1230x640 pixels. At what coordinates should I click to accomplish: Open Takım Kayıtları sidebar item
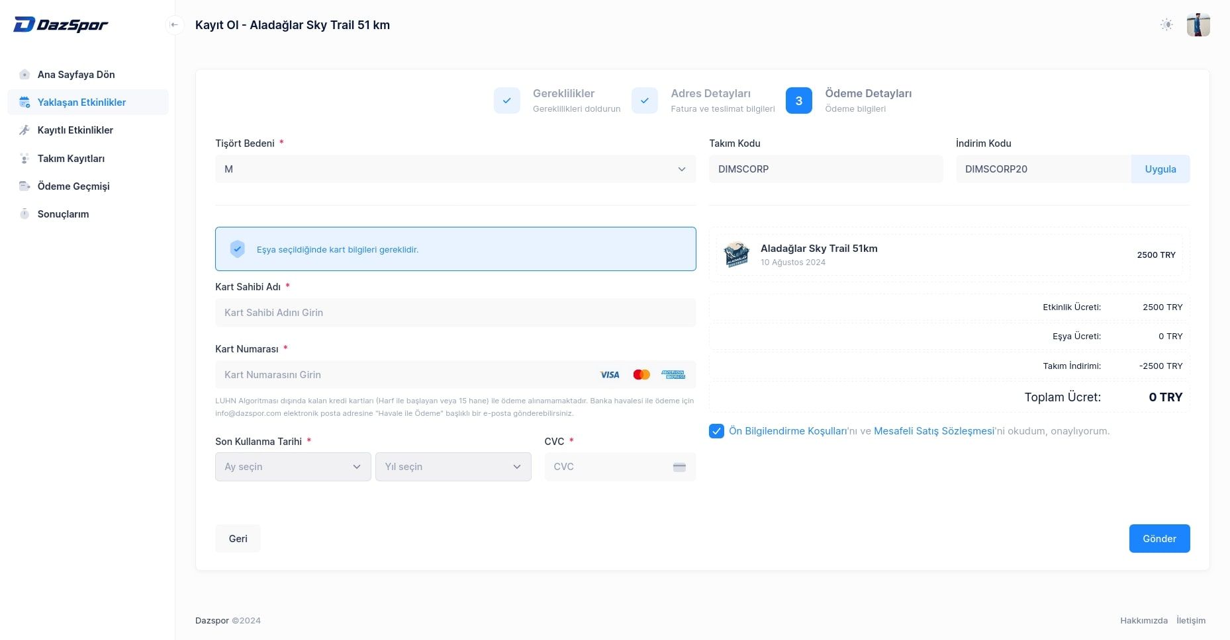(71, 159)
